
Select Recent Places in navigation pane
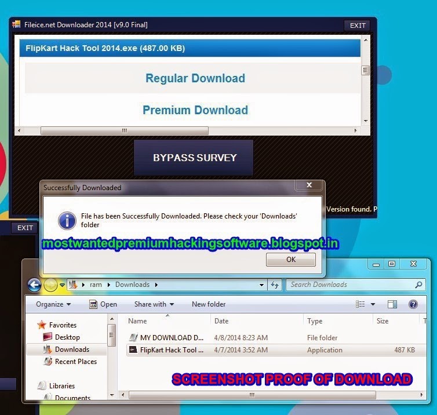pos(76,362)
